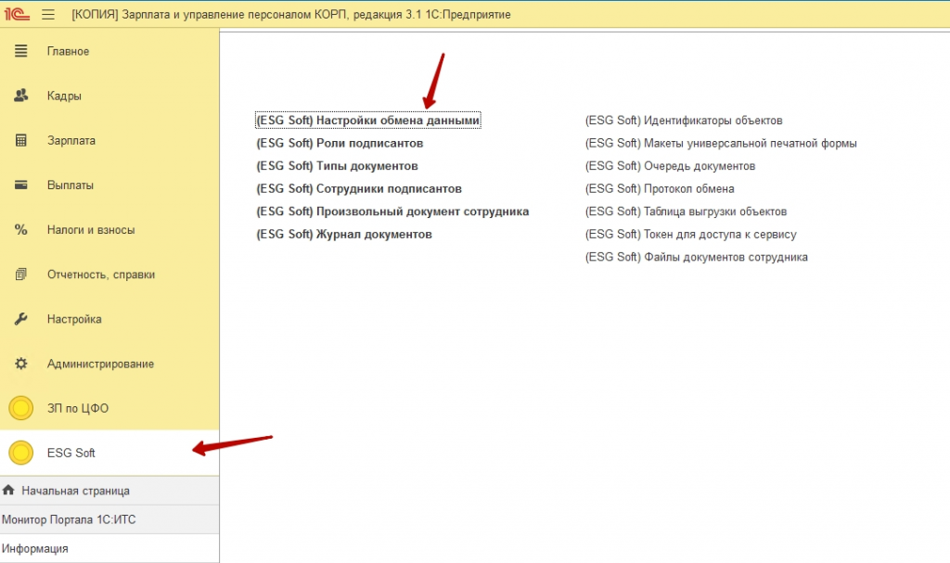
Task: Open (ESG Soft) Настройки обмена данными
Action: click(x=367, y=120)
